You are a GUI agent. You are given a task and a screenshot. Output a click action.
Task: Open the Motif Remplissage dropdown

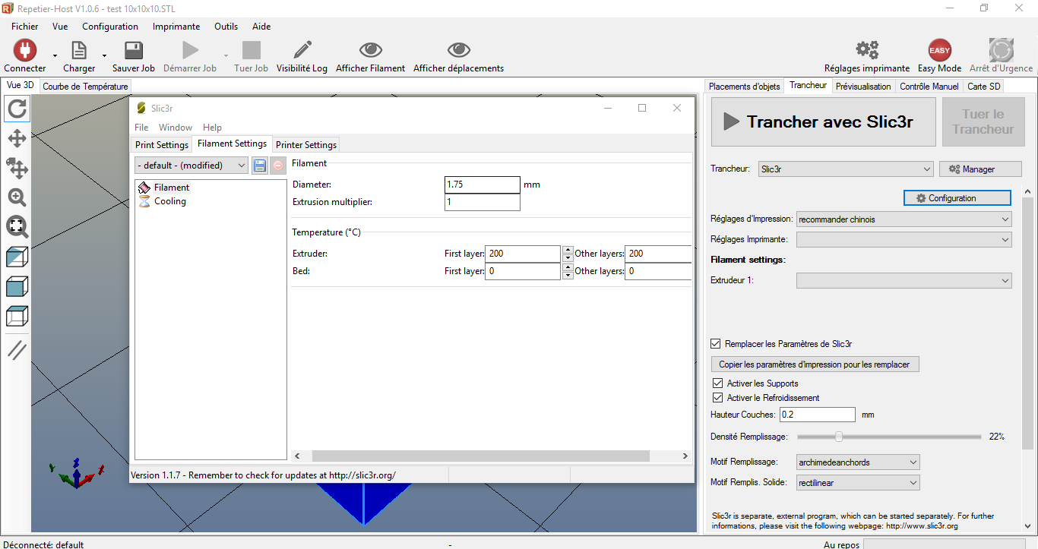(x=858, y=462)
